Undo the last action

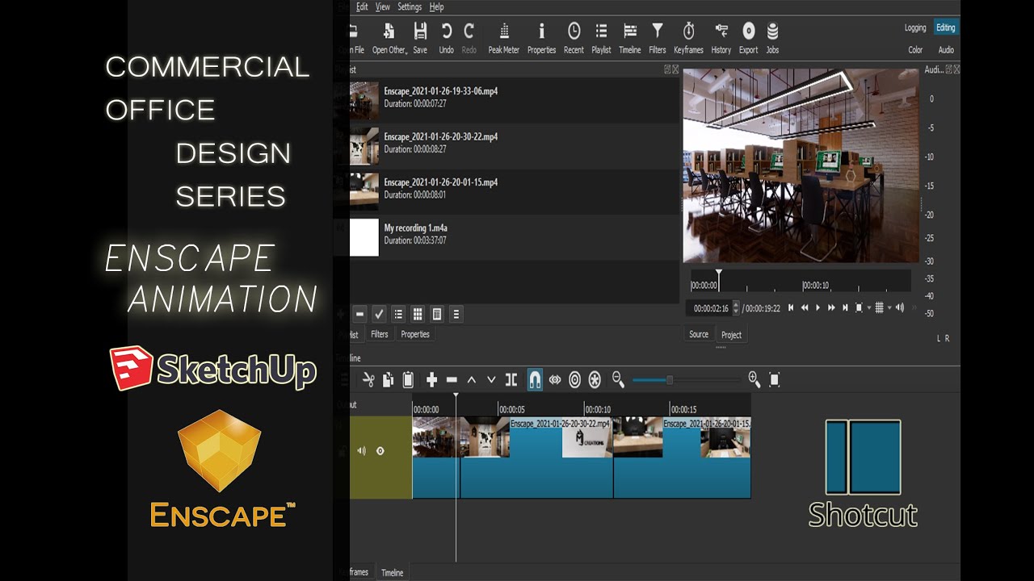[x=446, y=38]
